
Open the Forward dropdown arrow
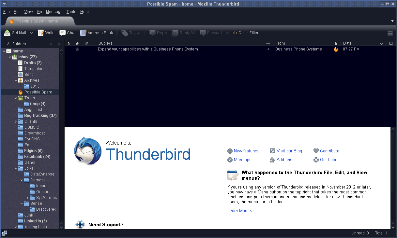pos(227,33)
